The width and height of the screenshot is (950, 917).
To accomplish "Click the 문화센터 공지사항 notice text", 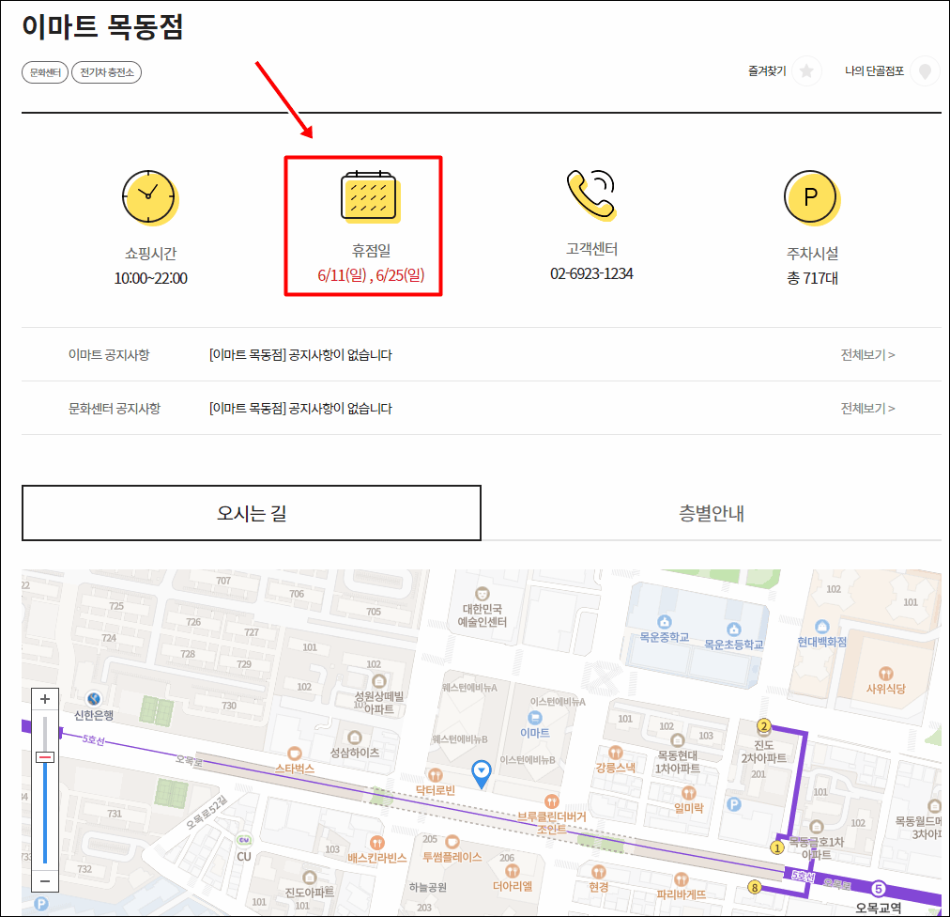I will pos(300,408).
